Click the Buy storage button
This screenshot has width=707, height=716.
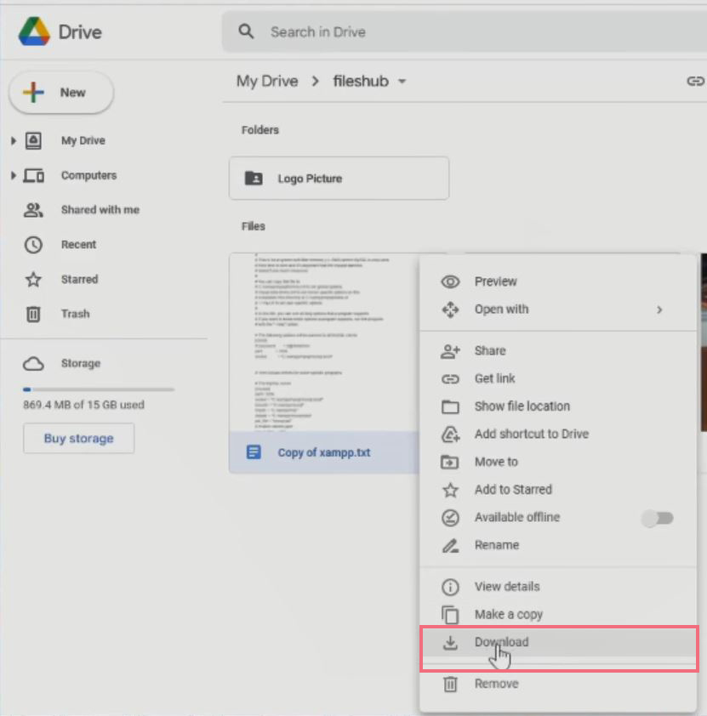tap(78, 439)
